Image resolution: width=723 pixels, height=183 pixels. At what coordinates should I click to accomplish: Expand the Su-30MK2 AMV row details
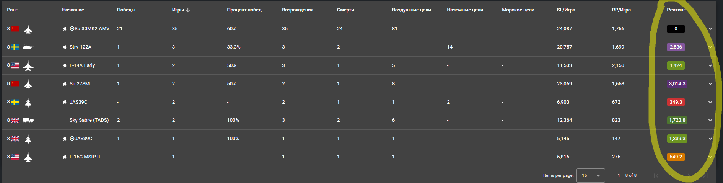click(x=710, y=29)
